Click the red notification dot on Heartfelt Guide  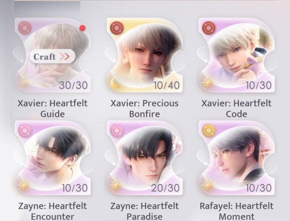pyautogui.click(x=82, y=28)
